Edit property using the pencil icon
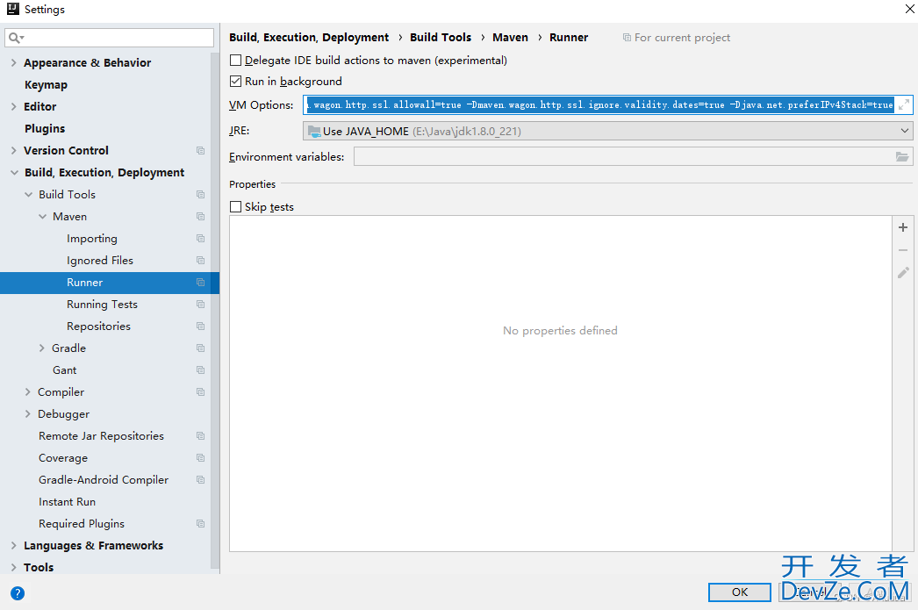 tap(903, 273)
